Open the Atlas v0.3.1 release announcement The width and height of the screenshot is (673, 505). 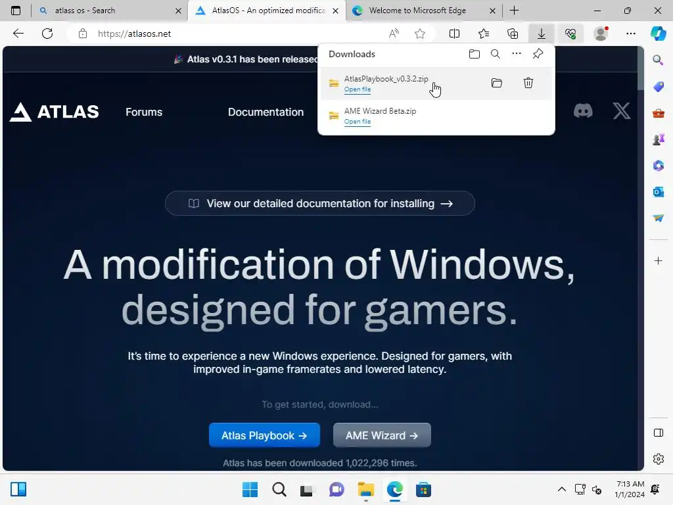pos(246,59)
